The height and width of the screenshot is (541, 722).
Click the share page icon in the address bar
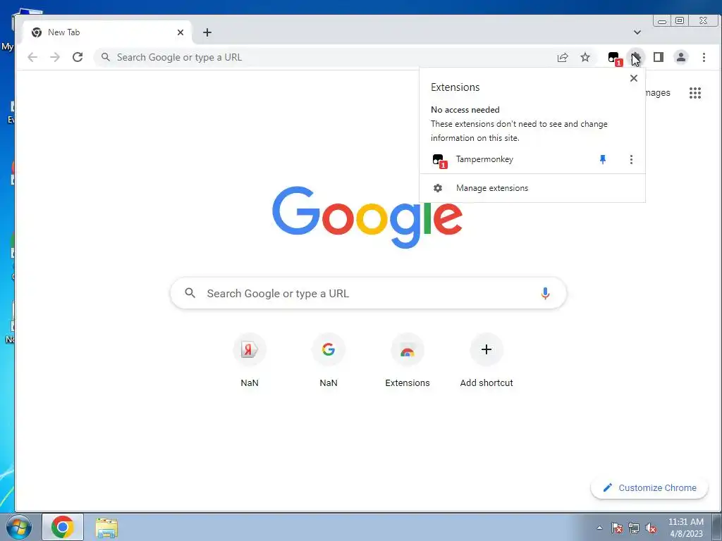(562, 58)
